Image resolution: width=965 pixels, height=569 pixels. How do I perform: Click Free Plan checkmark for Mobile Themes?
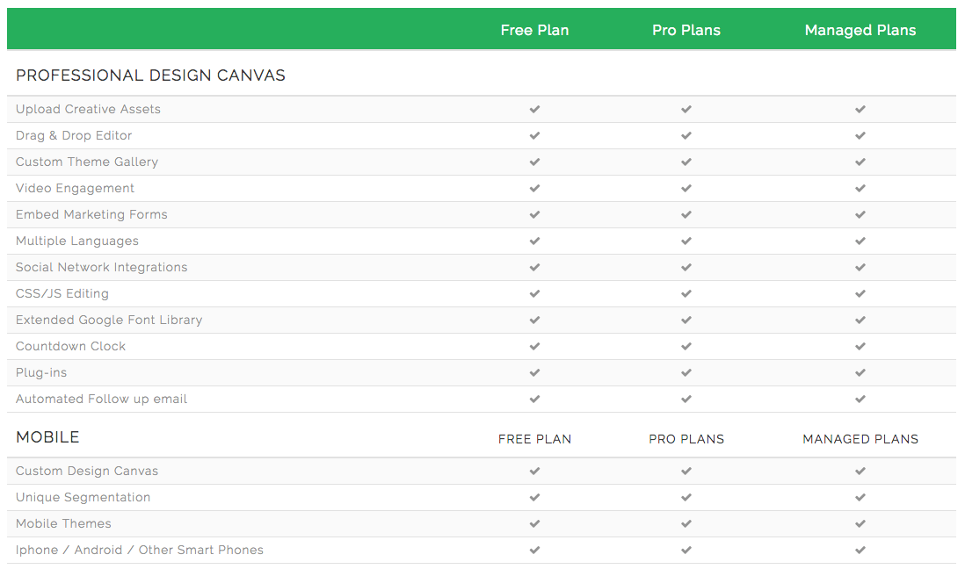coord(534,524)
